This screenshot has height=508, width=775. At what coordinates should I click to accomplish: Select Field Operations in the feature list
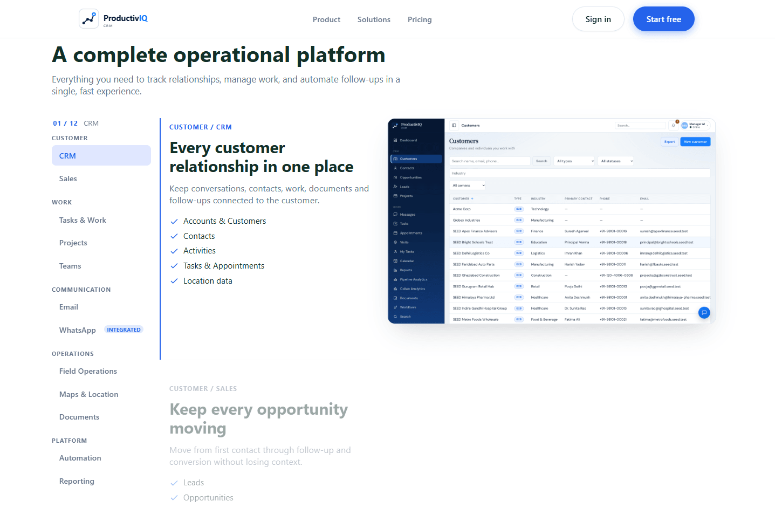click(101, 371)
